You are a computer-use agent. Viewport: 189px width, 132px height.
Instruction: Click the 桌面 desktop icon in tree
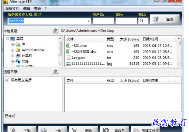[13, 39]
